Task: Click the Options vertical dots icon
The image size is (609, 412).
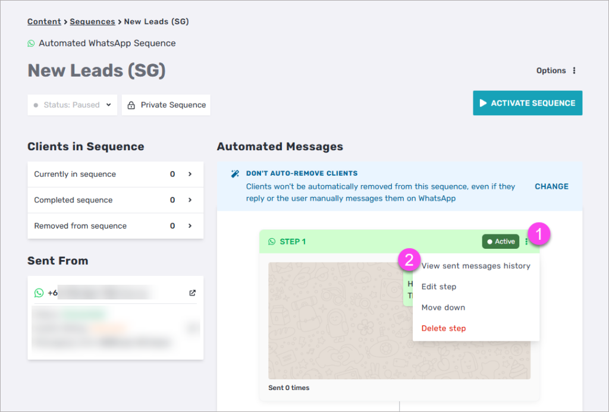Action: tap(574, 71)
